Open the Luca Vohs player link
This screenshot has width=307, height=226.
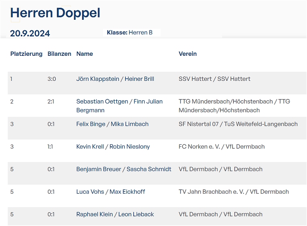[90, 192]
